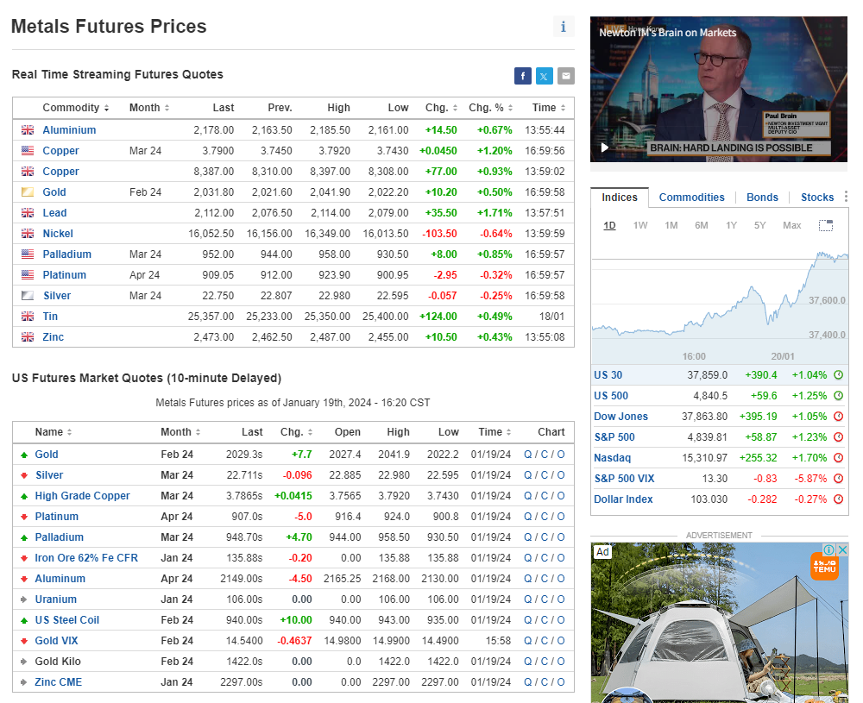Select the 5Y chart range
The height and width of the screenshot is (703, 863).
[759, 225]
